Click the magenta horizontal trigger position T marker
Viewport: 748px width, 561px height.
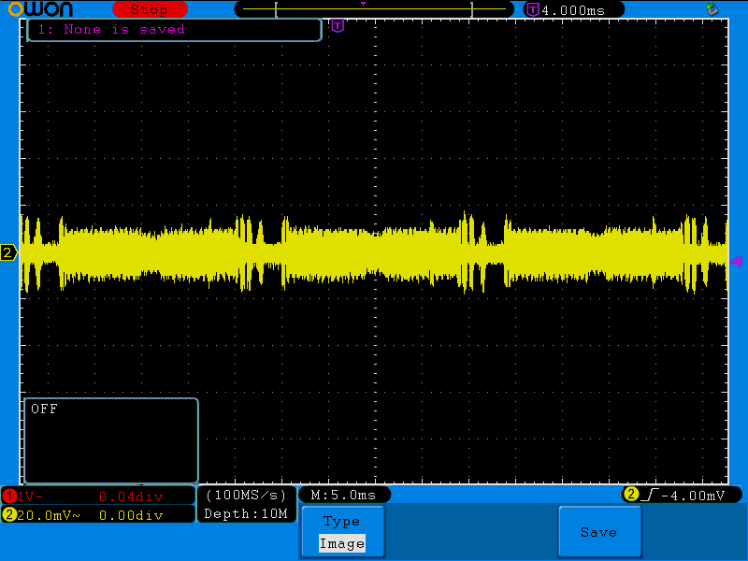pyautogui.click(x=338, y=25)
